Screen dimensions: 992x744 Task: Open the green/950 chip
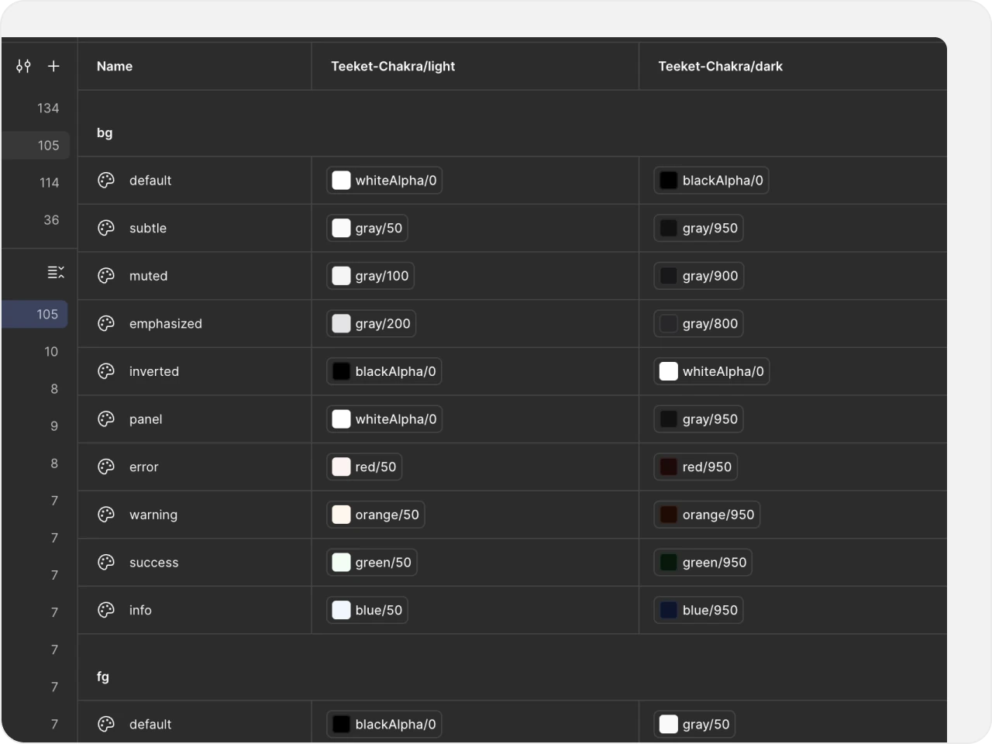702,563
